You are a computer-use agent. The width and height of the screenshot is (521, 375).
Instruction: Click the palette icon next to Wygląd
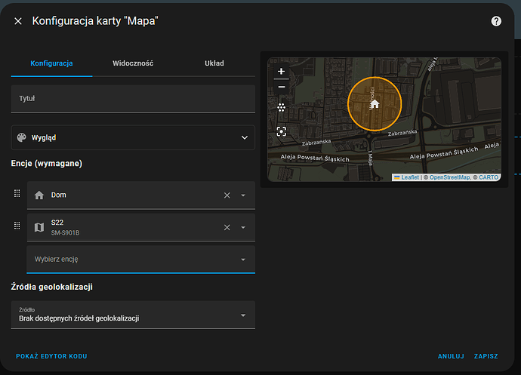[x=22, y=137]
